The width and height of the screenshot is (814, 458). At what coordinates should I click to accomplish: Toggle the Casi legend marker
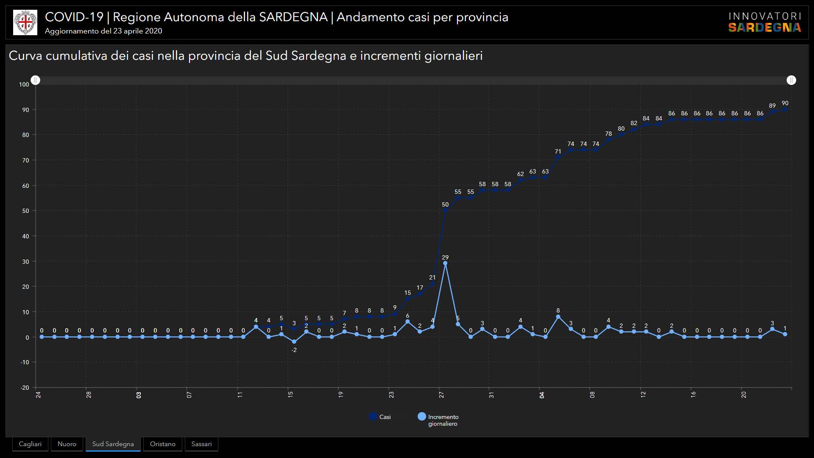(x=373, y=416)
